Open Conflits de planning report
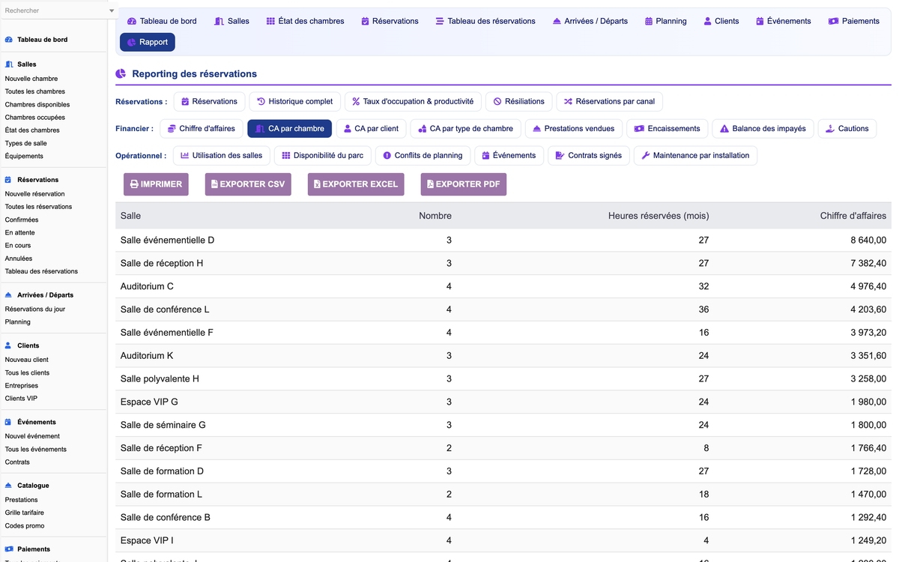The height and width of the screenshot is (562, 899). click(423, 155)
